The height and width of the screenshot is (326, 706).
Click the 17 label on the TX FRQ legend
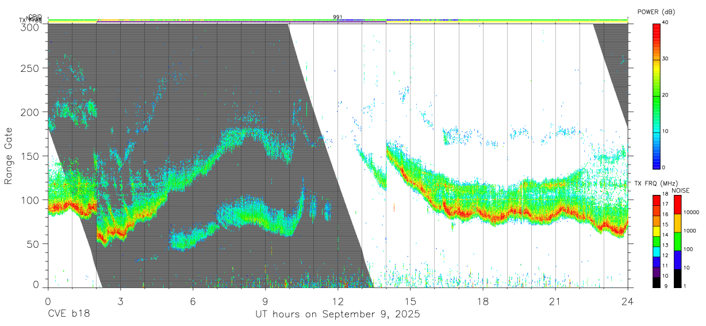[666, 204]
